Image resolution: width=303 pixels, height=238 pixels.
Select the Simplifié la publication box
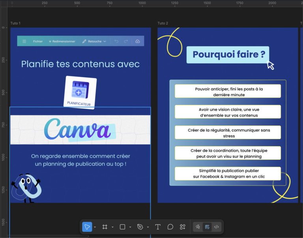click(228, 173)
